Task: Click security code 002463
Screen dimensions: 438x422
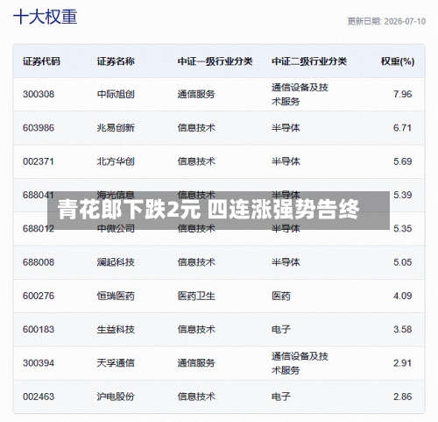Action: (x=39, y=397)
